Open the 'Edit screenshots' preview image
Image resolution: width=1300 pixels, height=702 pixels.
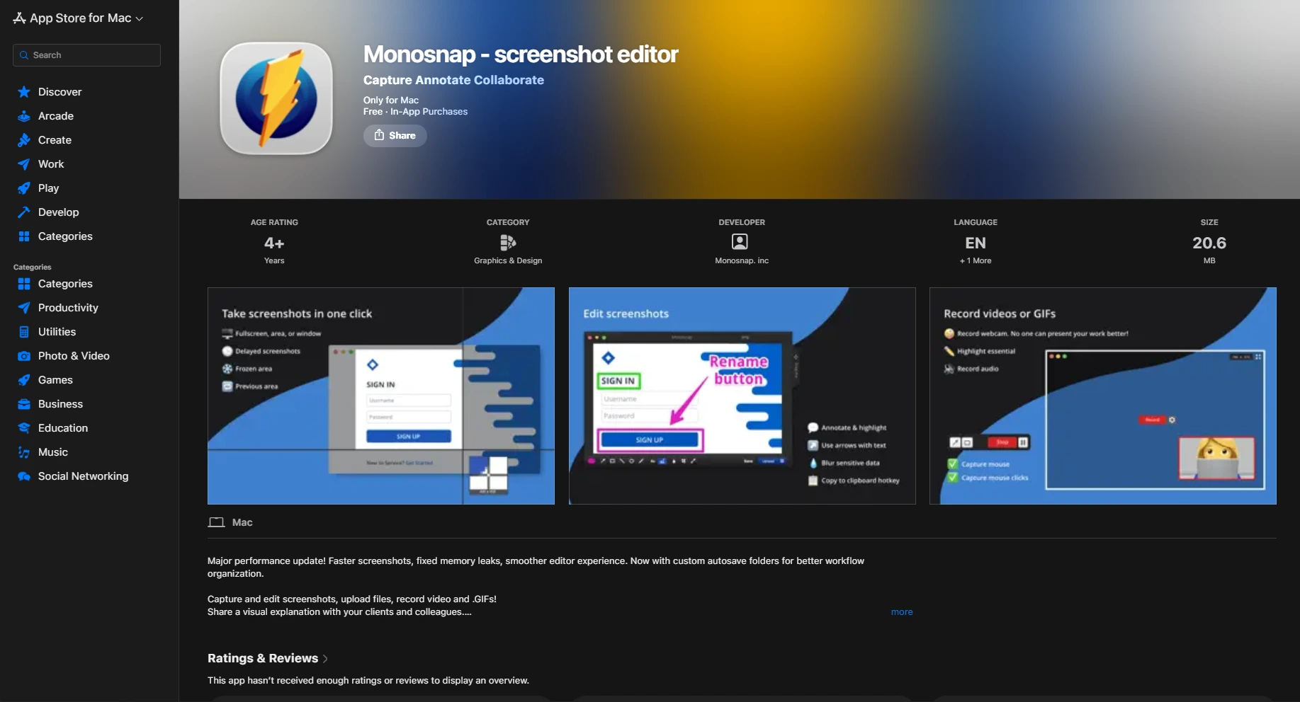[742, 396]
